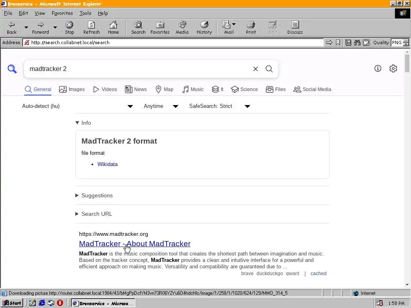Open the History toolbar button

point(204,28)
